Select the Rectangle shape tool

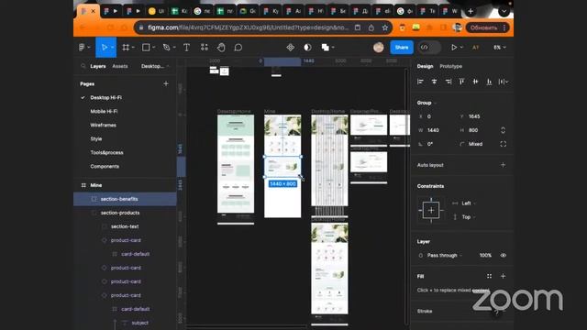tap(146, 48)
